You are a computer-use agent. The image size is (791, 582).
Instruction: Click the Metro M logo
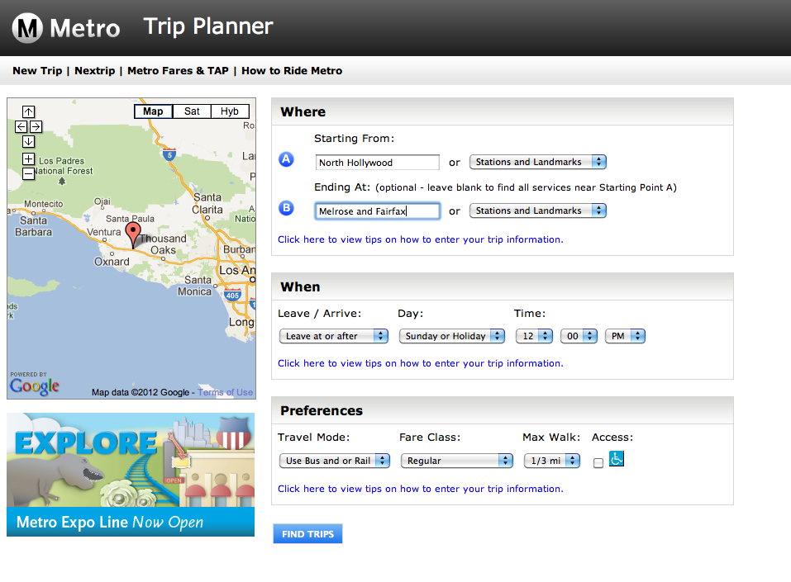click(x=27, y=28)
